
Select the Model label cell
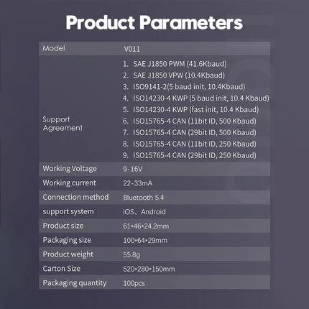coord(54,48)
